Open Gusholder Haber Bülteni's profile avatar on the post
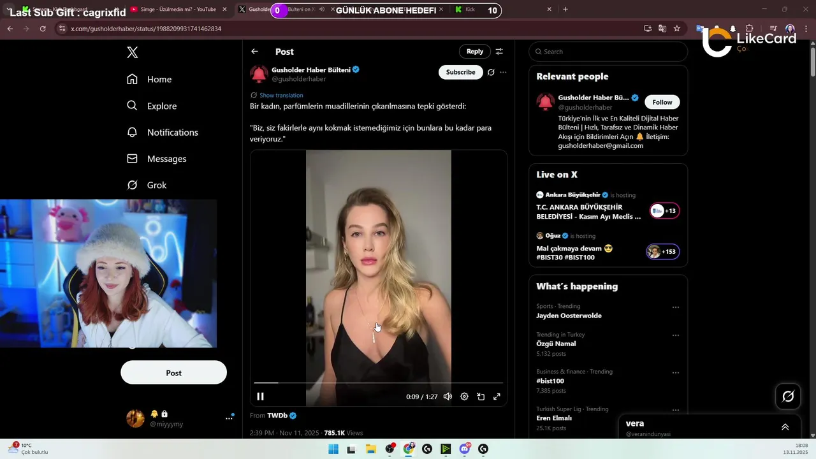Image resolution: width=816 pixels, height=459 pixels. [259, 74]
